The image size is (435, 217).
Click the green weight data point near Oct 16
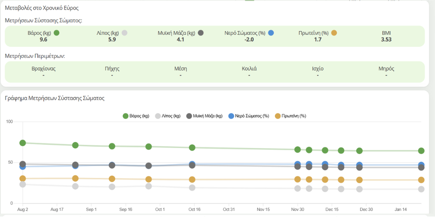192,148
